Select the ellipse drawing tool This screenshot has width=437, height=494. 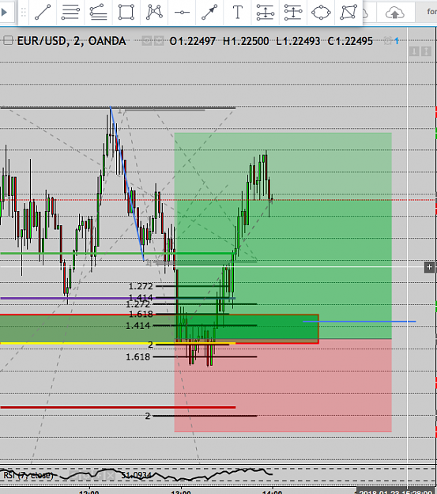pos(321,13)
